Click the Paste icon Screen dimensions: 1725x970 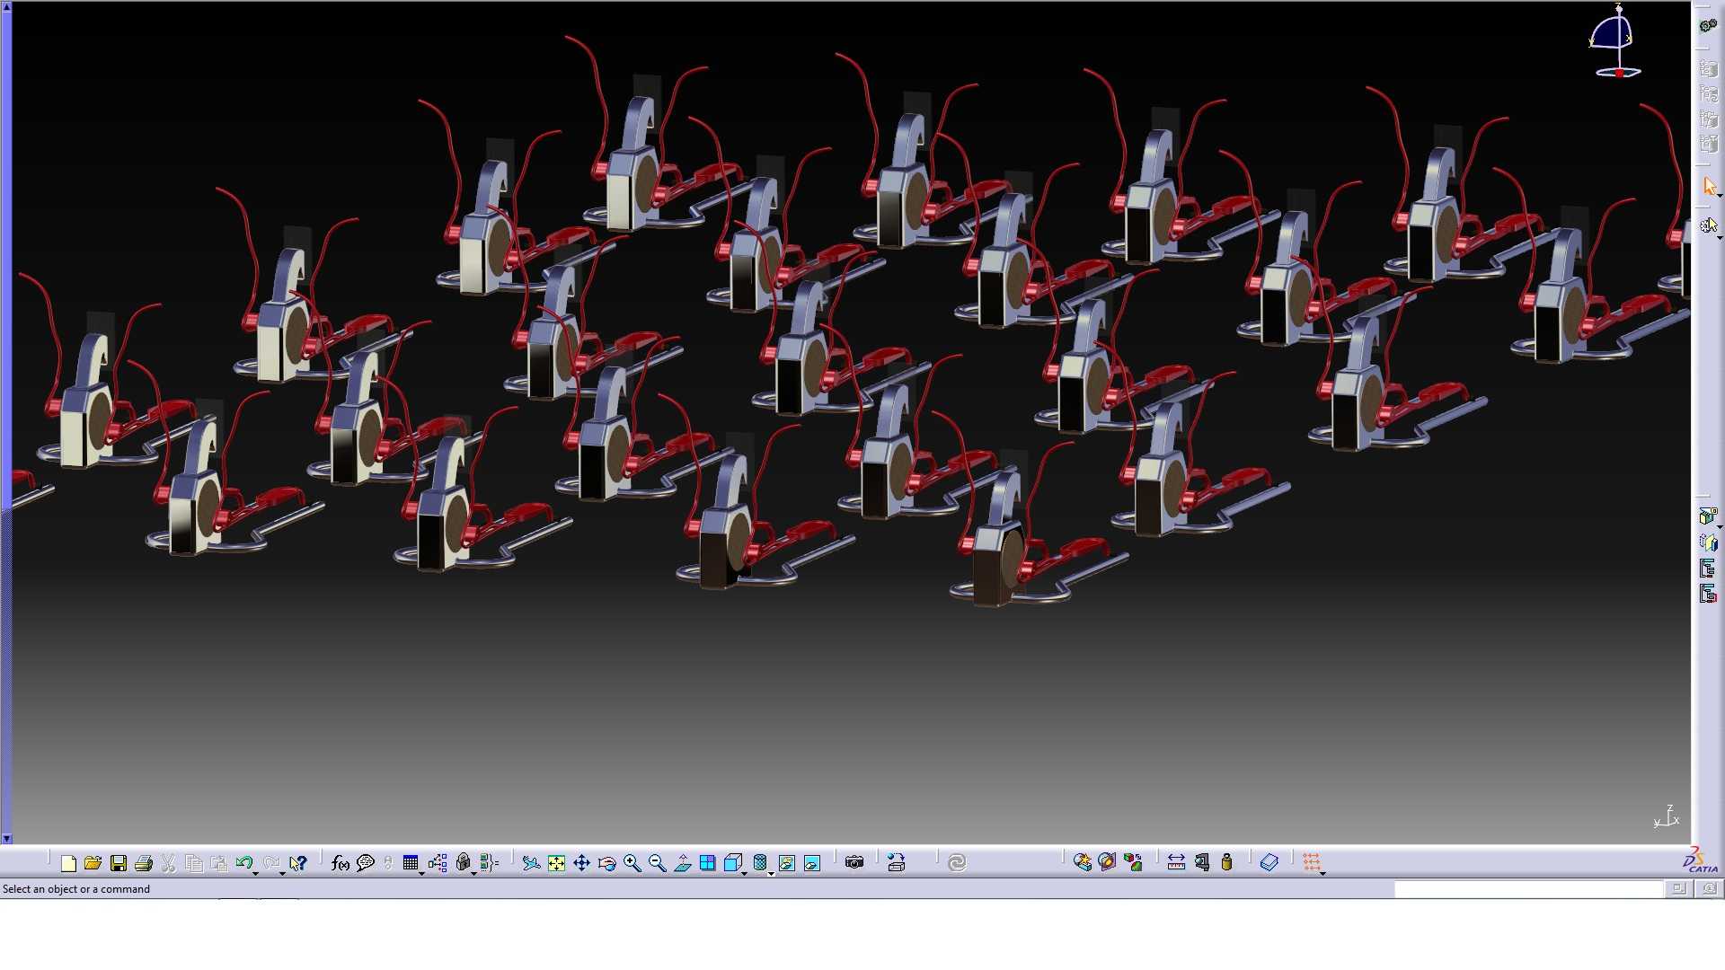(218, 863)
